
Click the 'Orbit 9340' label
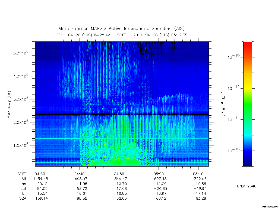pyautogui.click(x=247, y=186)
